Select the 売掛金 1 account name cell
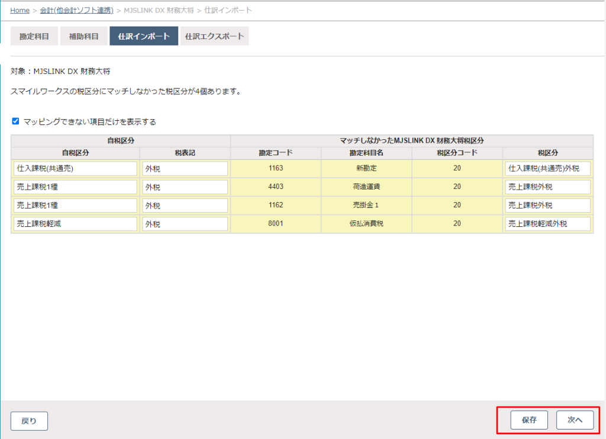The height and width of the screenshot is (439, 606). pos(366,205)
